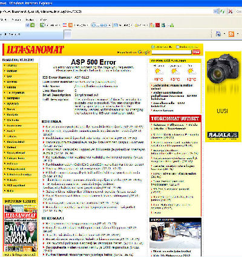Click the Ilta-Sanomat logo in the header

[35, 50]
